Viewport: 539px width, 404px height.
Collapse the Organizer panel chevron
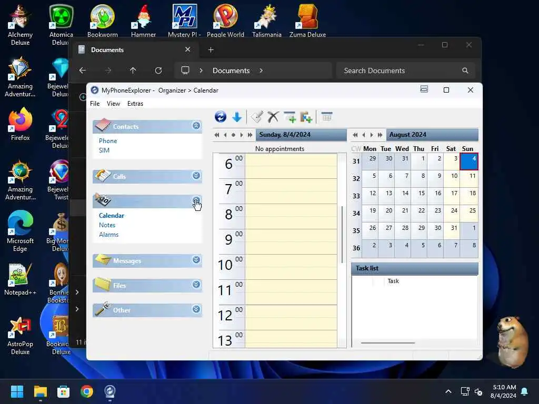coord(196,200)
